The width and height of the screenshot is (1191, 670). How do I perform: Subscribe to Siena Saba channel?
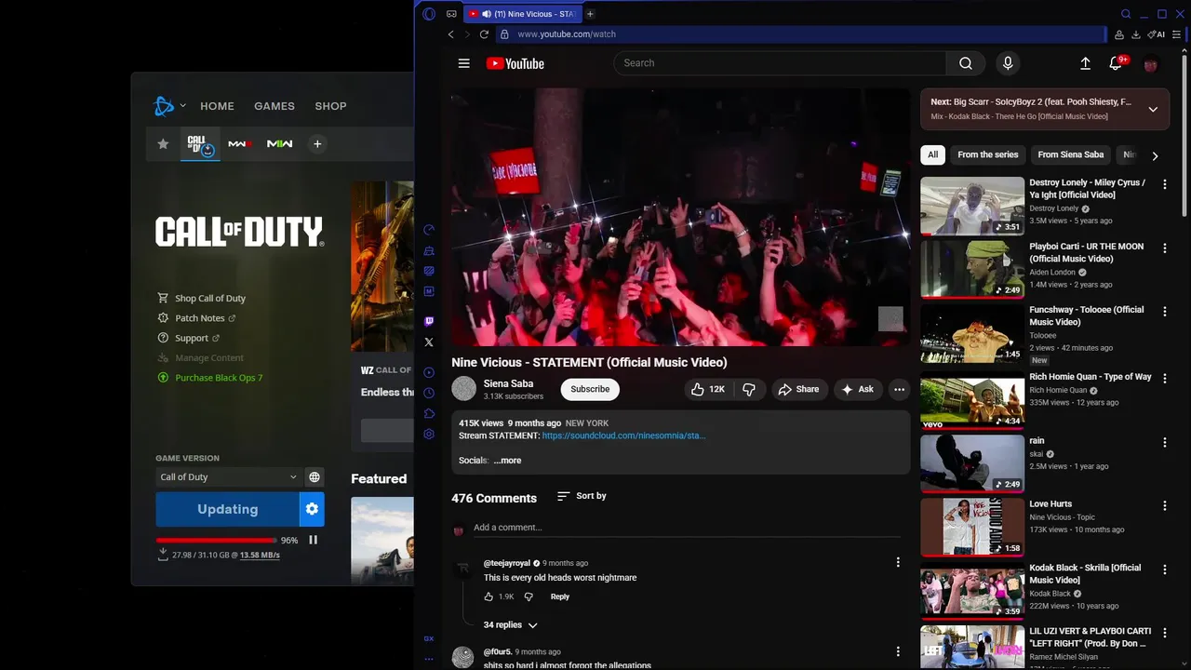coord(590,389)
